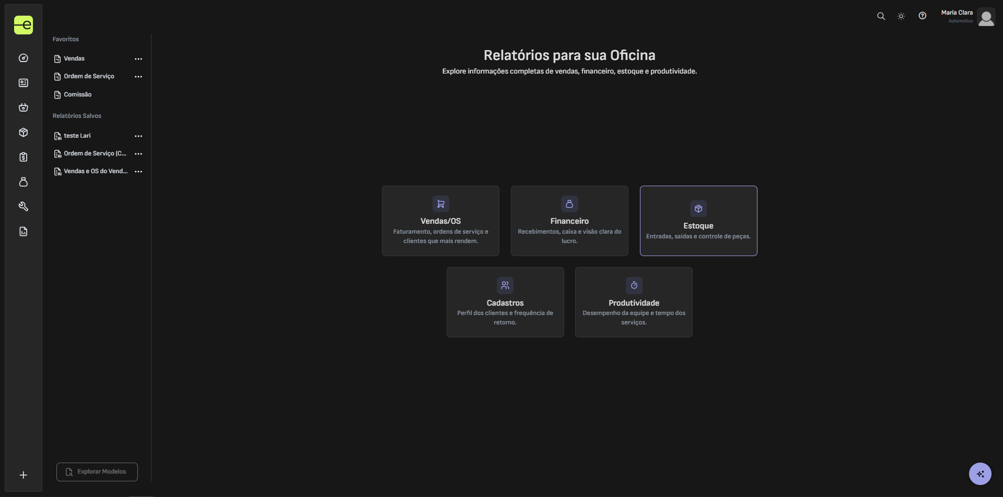Open the clipboard dollar icon in sidebar

24,157
